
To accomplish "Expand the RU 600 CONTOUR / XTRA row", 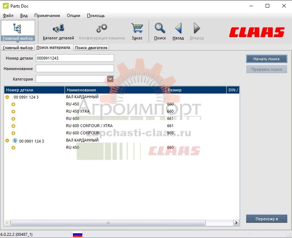I will coord(13,126).
